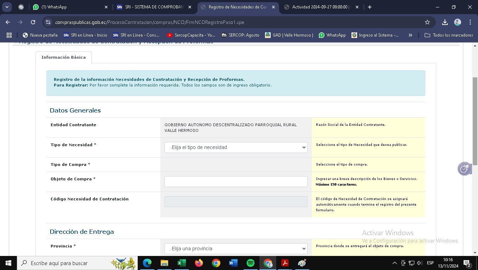
Task: Launch Spotify from the taskbar
Action: tap(251, 263)
